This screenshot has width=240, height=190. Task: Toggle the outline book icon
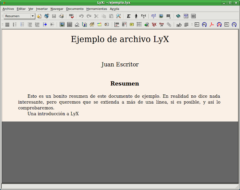pyautogui.click(x=178, y=16)
